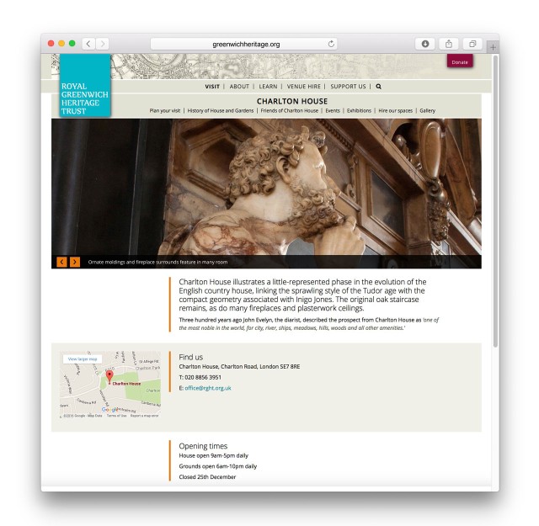539x526 pixels.
Task: Advance to next slideshow image
Action: tap(75, 262)
